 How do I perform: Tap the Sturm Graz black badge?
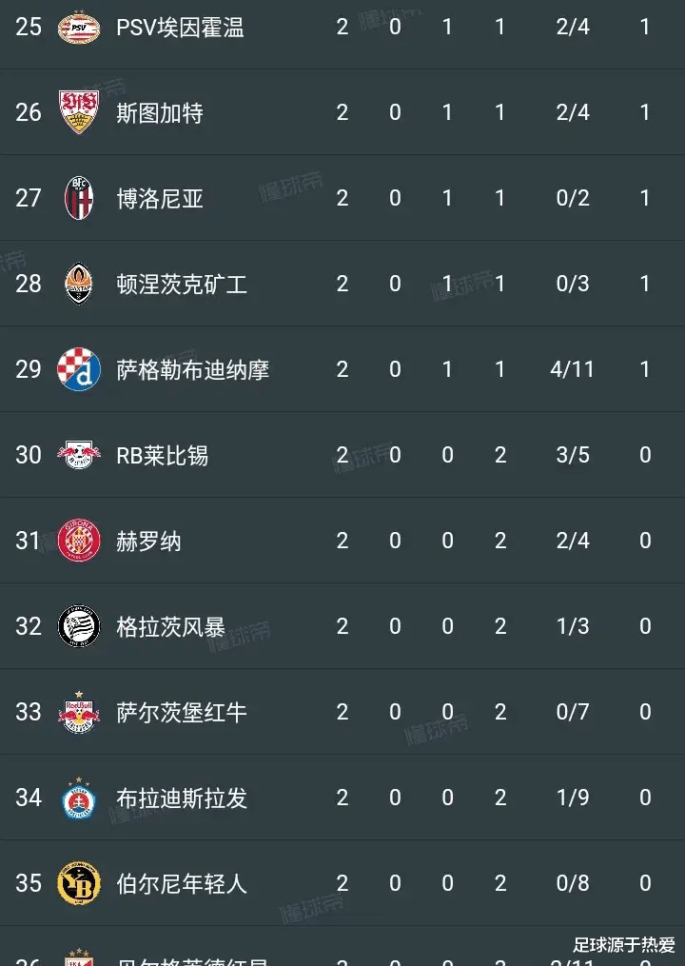tap(79, 626)
